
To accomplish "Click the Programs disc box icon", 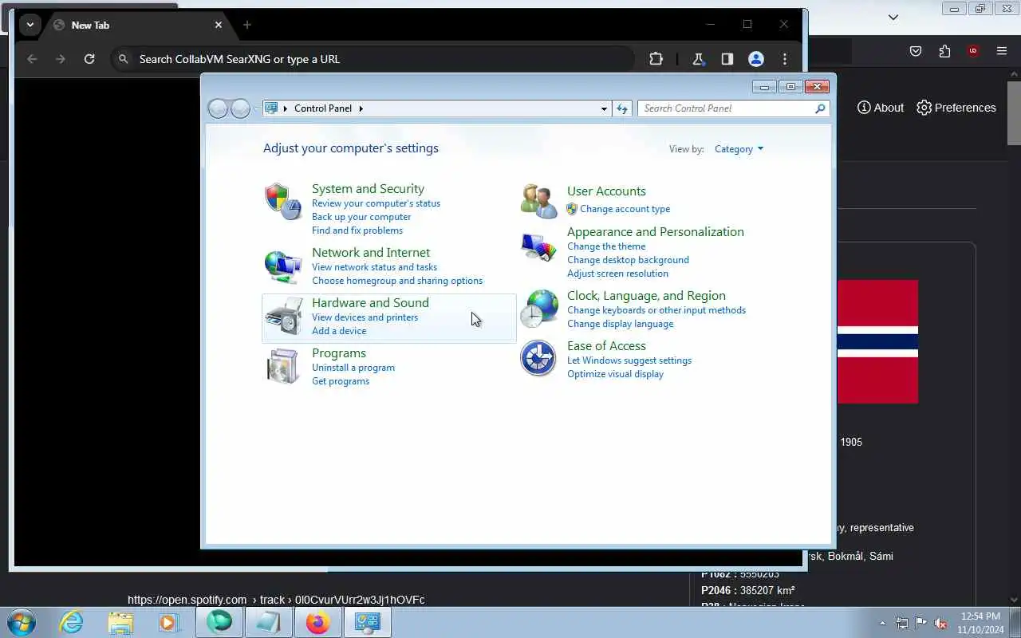I will click(x=283, y=367).
